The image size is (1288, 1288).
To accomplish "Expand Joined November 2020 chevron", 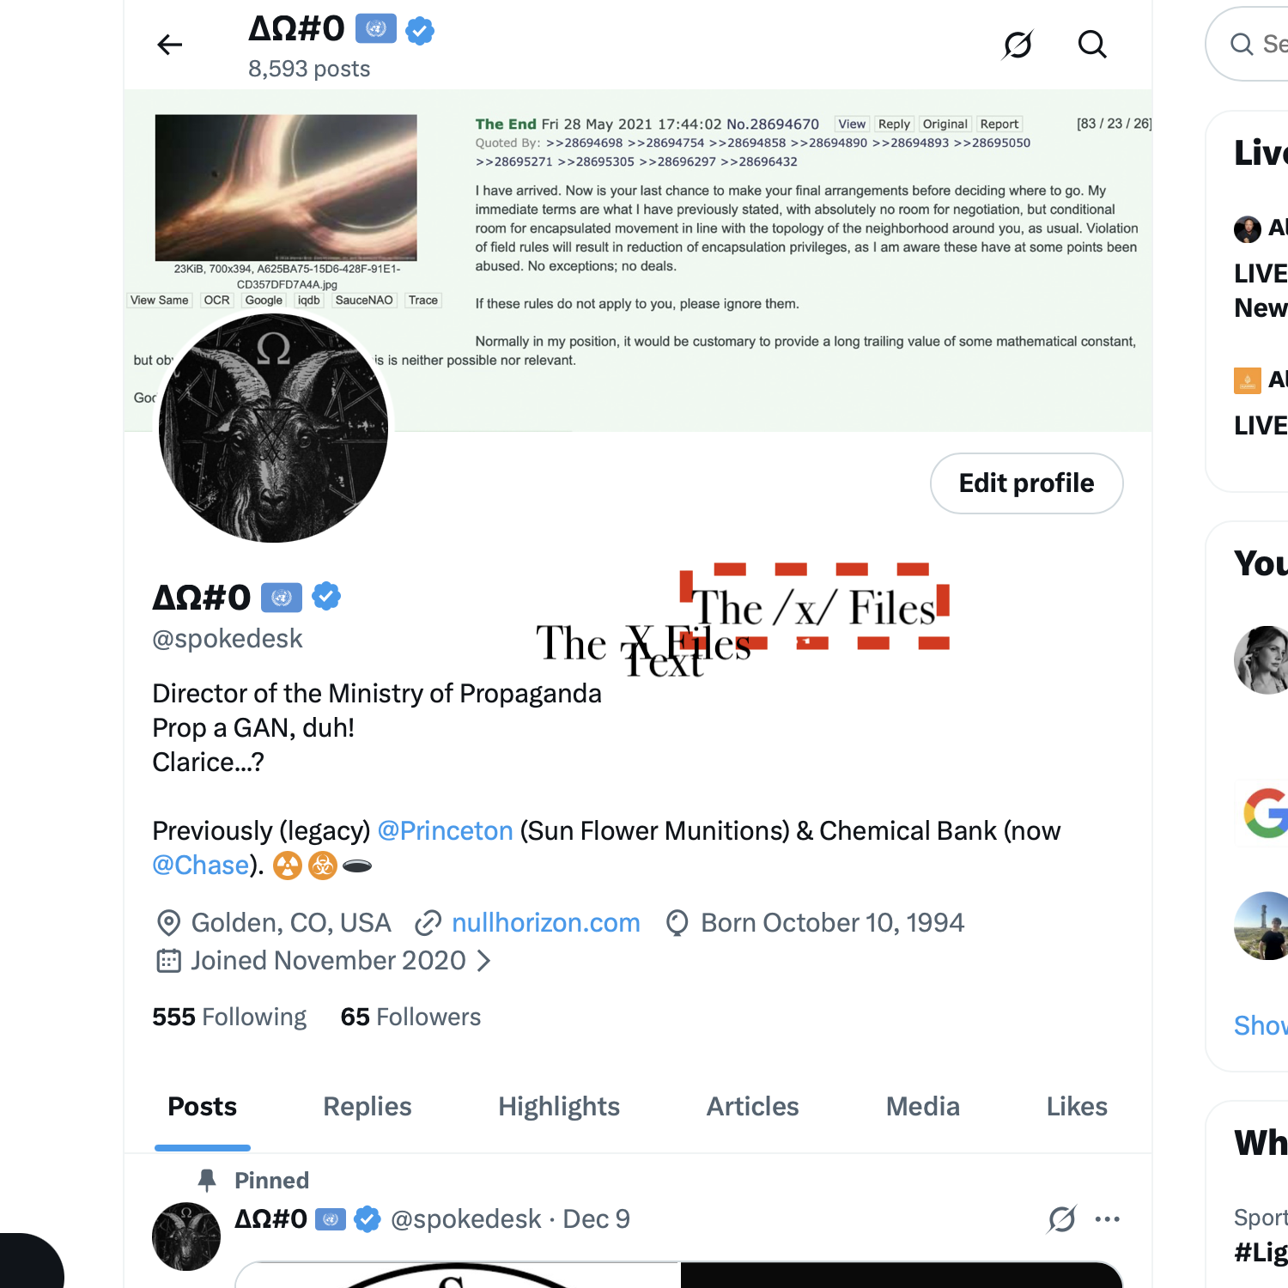I will (484, 960).
